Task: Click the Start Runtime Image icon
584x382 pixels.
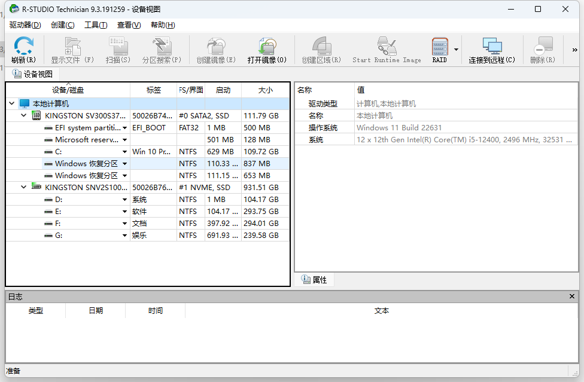Action: click(x=387, y=46)
